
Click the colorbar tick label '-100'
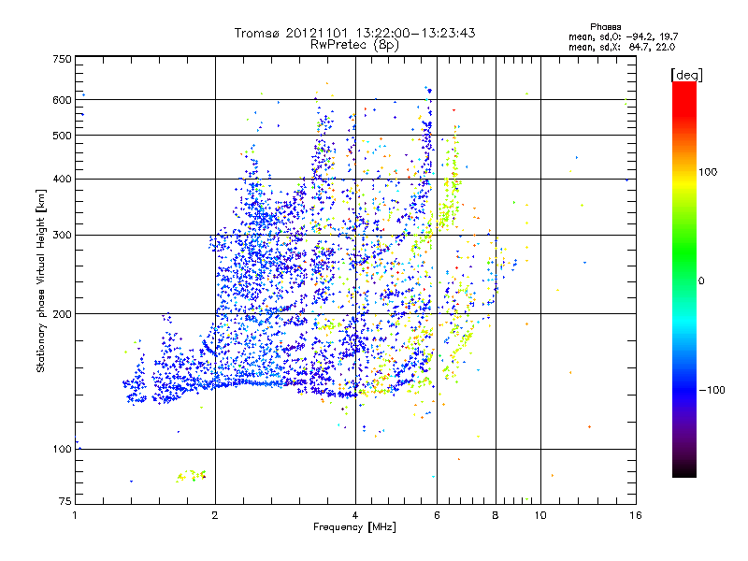[x=712, y=390]
